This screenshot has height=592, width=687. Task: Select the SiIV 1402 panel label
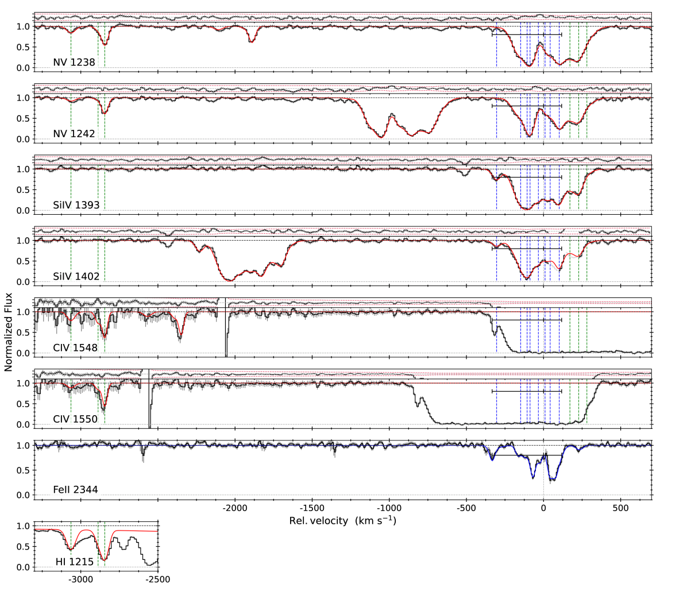click(76, 276)
